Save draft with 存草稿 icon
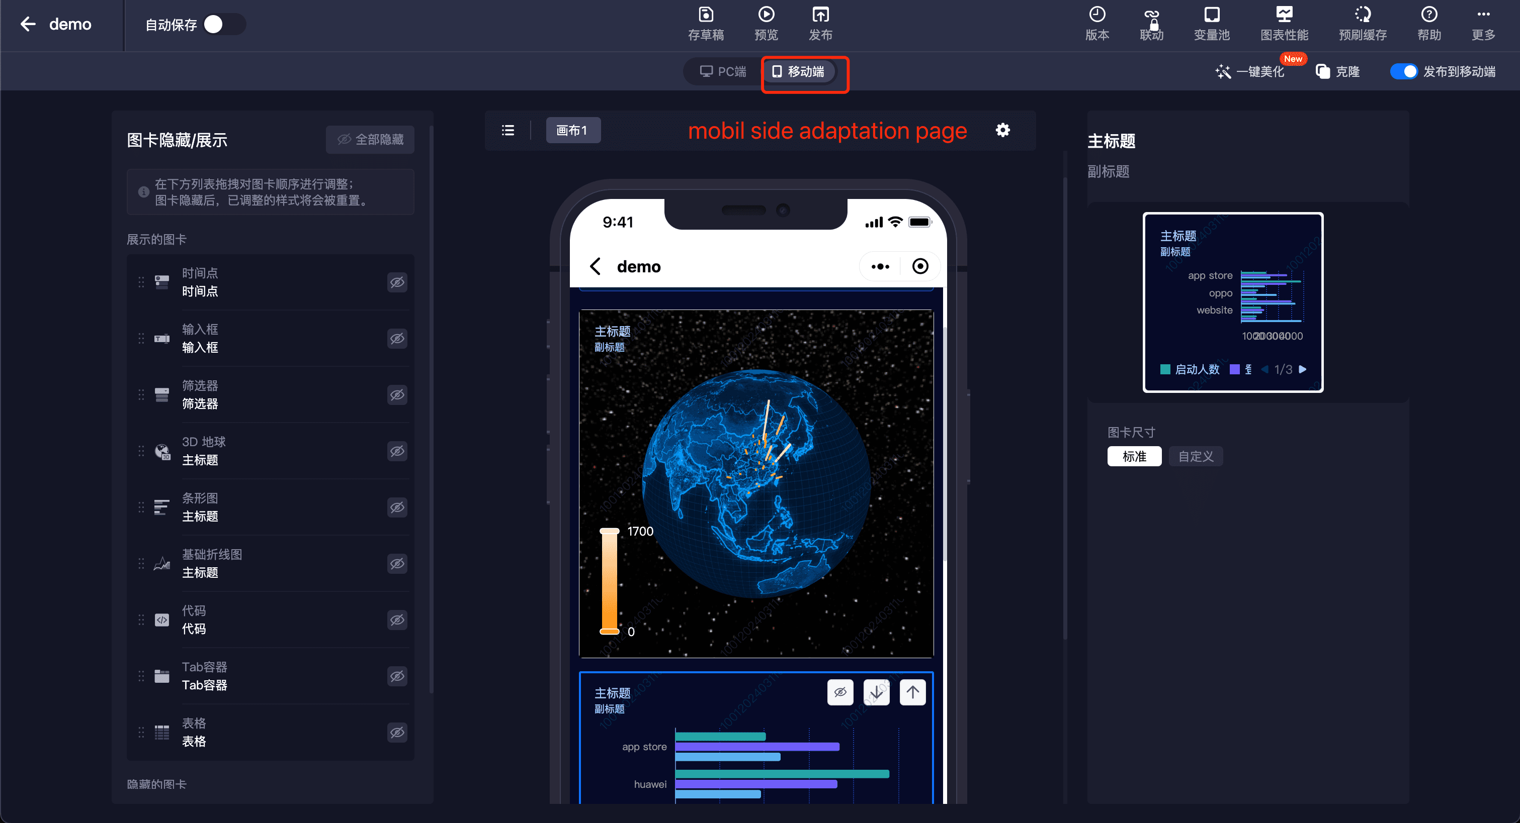Screen dimensions: 1520x823 click(x=706, y=24)
